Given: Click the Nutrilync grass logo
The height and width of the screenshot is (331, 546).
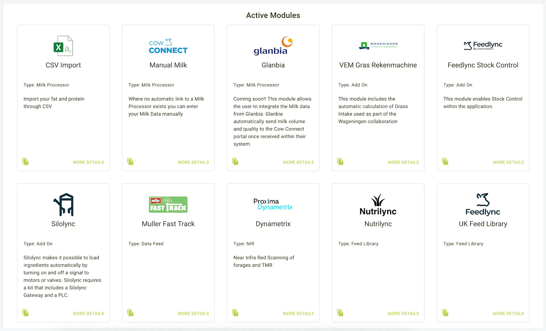Looking at the screenshot, I should [x=378, y=204].
